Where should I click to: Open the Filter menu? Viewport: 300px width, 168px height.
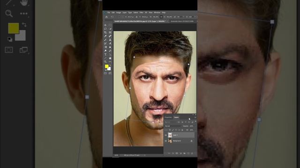tap(142, 13)
